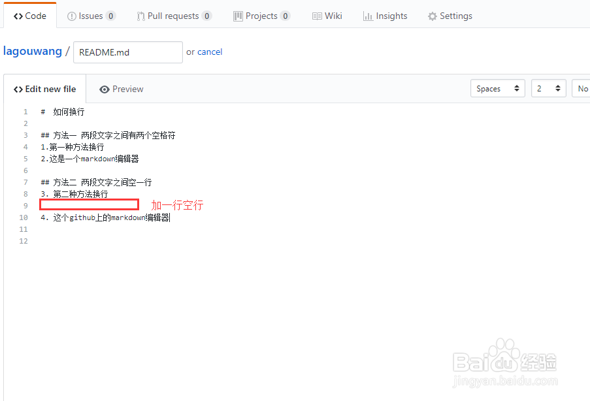
Task: Open the Issues tab
Action: 91,16
